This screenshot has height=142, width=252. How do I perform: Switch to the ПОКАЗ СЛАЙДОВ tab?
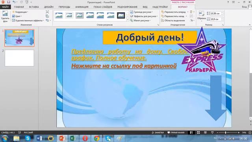[x=103, y=7]
